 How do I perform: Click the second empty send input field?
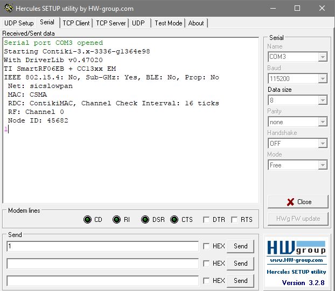pyautogui.click(x=103, y=263)
